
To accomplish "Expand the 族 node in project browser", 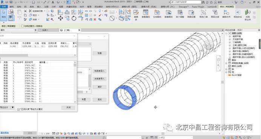I will (226, 69).
